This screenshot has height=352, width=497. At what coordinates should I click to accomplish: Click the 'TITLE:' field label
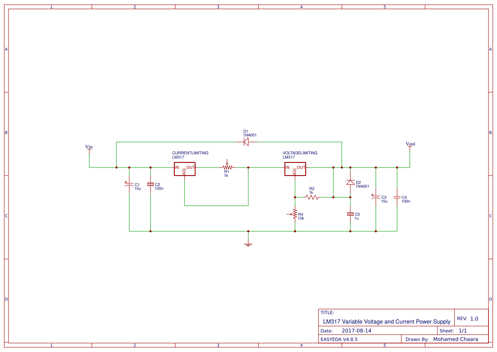pyautogui.click(x=327, y=312)
